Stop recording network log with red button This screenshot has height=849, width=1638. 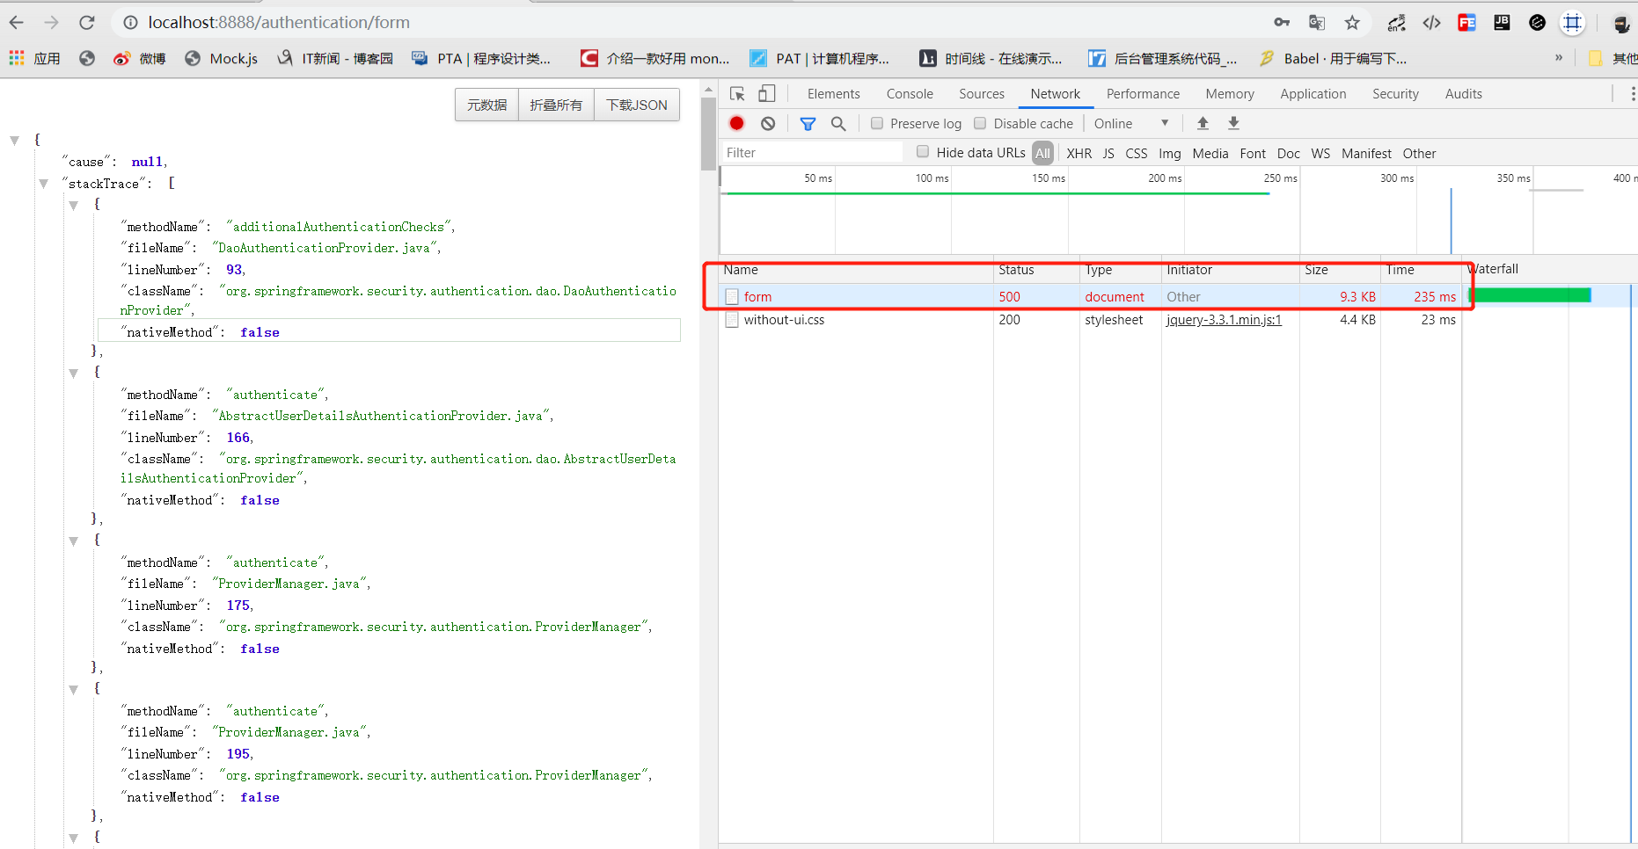737,123
